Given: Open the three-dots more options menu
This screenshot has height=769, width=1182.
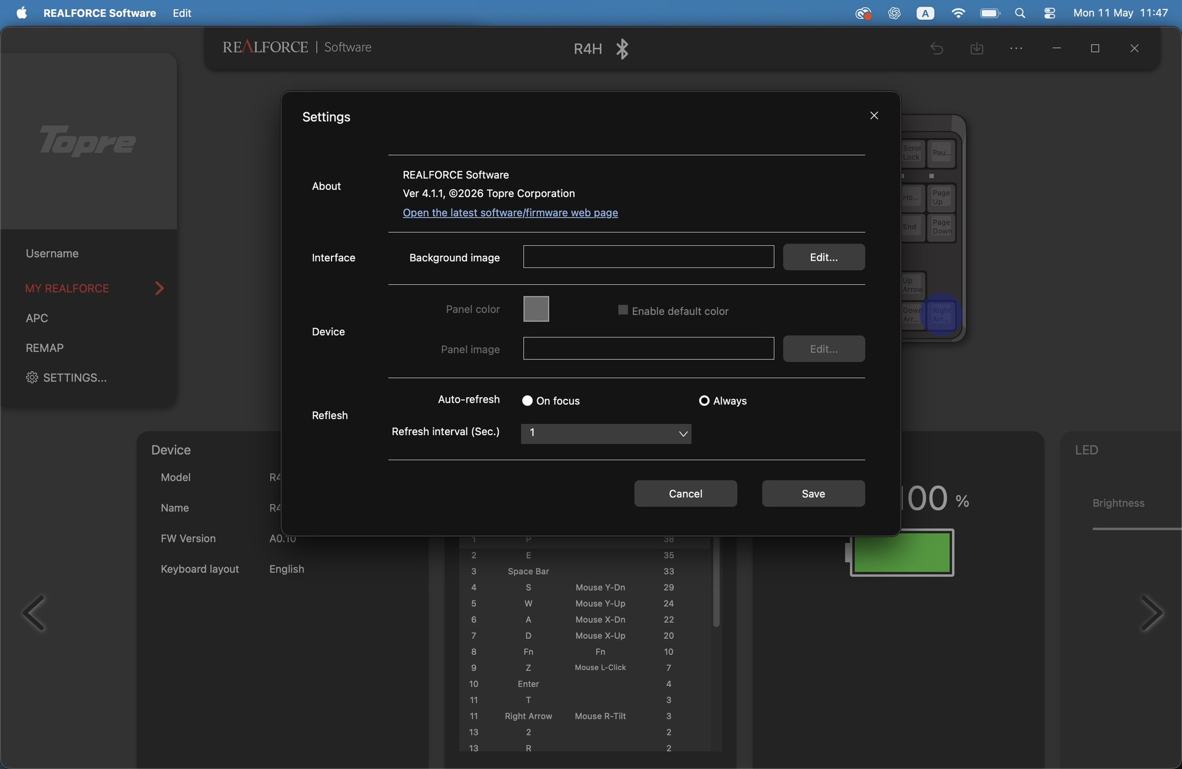Looking at the screenshot, I should pos(1017,48).
